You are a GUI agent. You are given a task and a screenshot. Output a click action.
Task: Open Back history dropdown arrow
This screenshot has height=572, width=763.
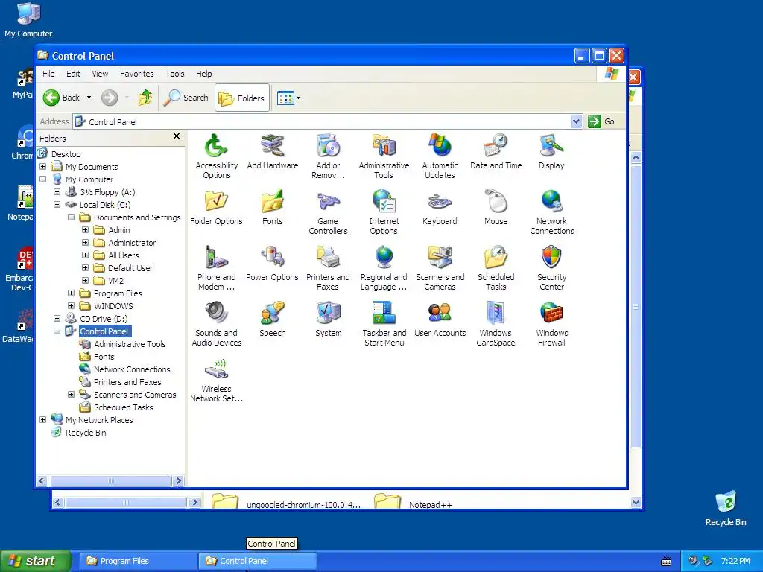point(89,98)
